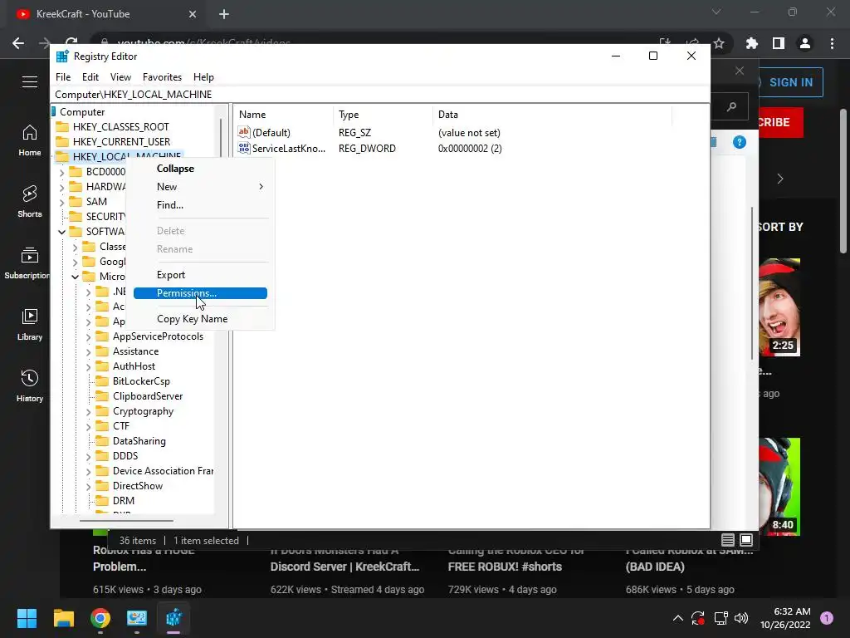850x638 pixels.
Task: Open the Windows Start menu
Action: [27, 618]
